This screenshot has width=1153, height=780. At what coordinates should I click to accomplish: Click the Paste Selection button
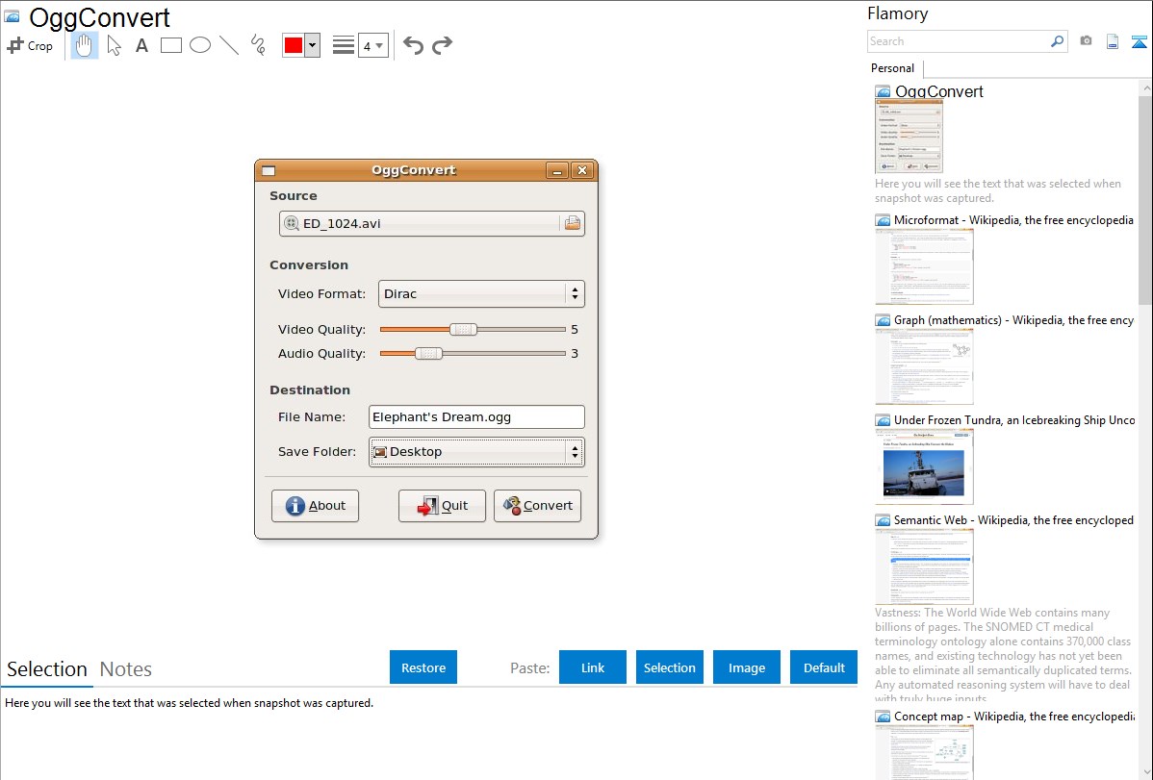tap(669, 667)
